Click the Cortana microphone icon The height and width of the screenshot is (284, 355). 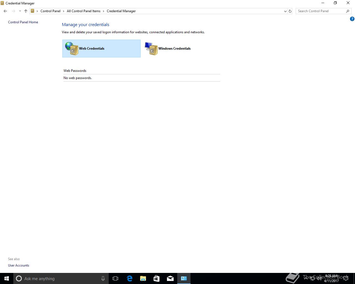point(103,278)
